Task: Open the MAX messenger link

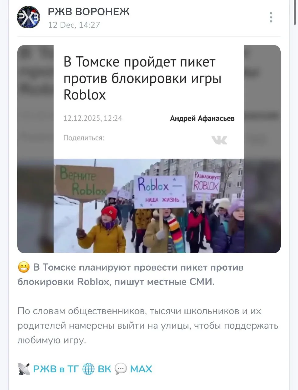Action: click(x=141, y=369)
